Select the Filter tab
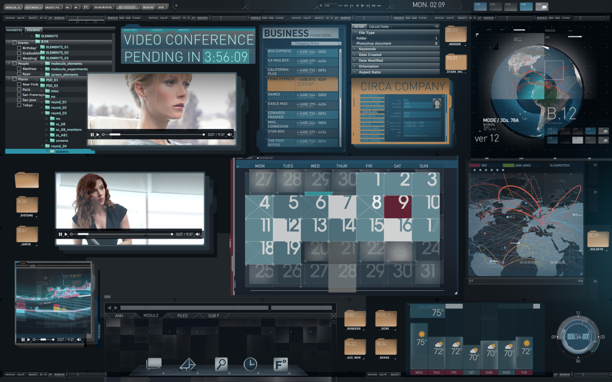This screenshot has height=382, width=612. pos(360,27)
